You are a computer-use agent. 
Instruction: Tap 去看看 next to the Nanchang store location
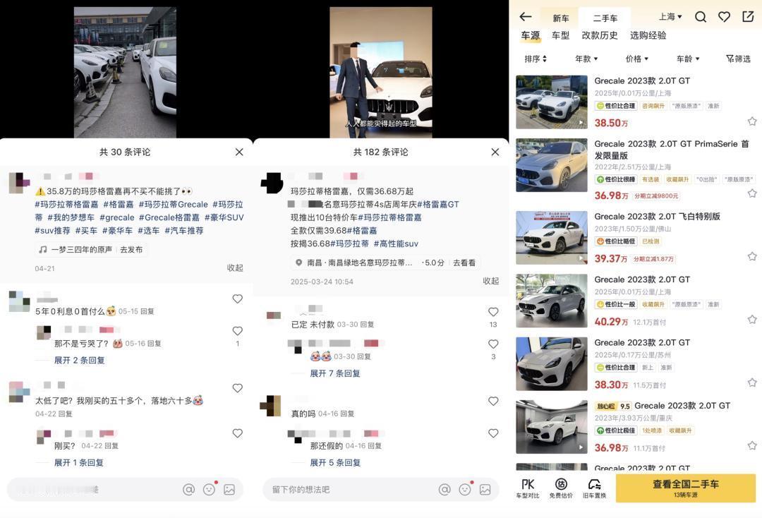point(464,263)
